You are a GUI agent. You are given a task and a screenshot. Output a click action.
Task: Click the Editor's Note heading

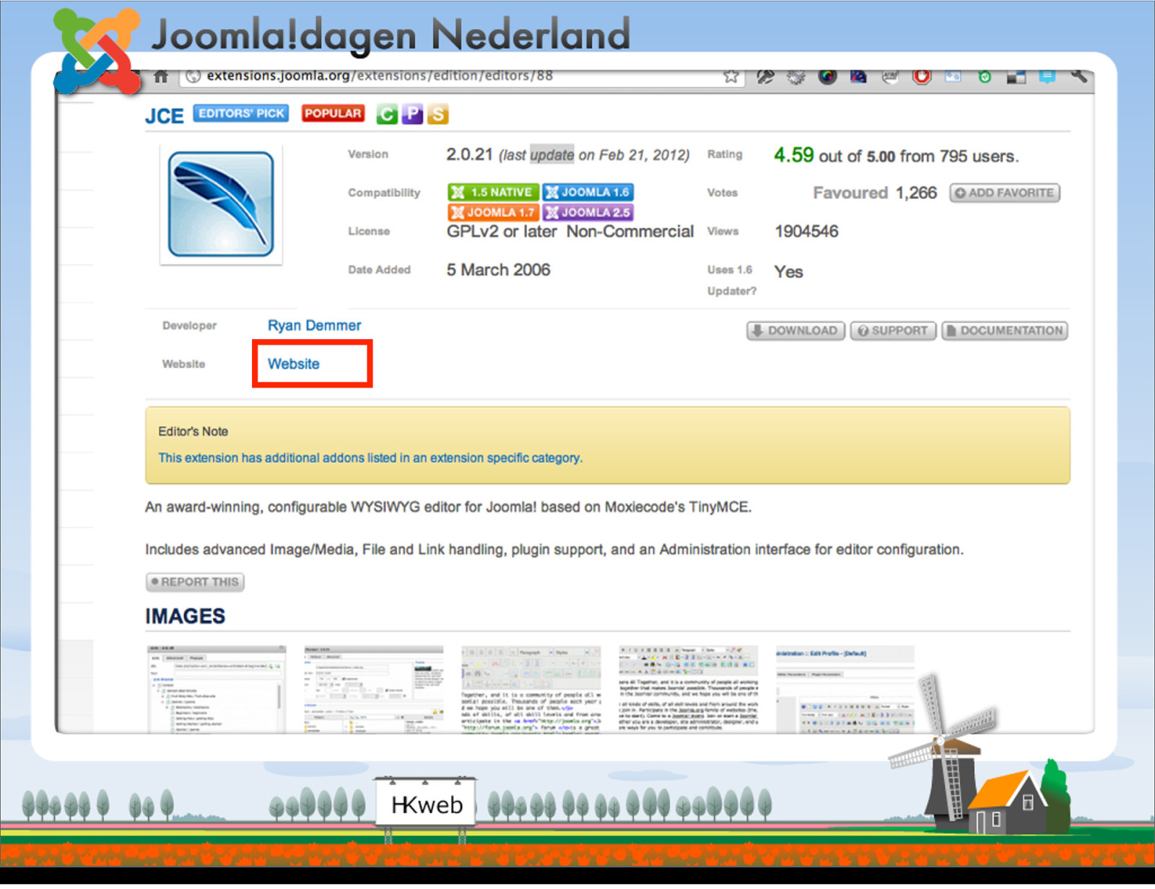coord(193,432)
